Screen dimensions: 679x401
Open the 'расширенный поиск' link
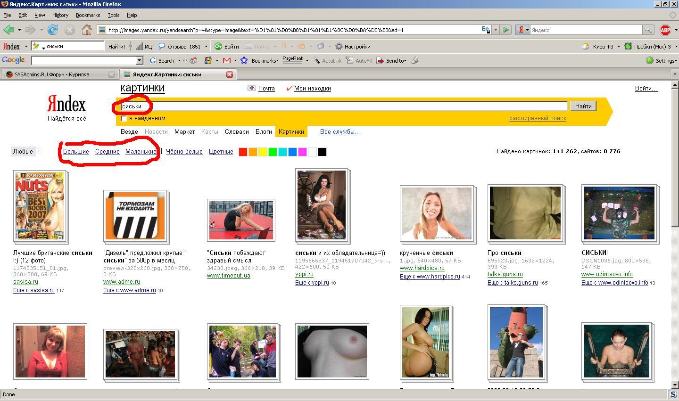tap(538, 118)
